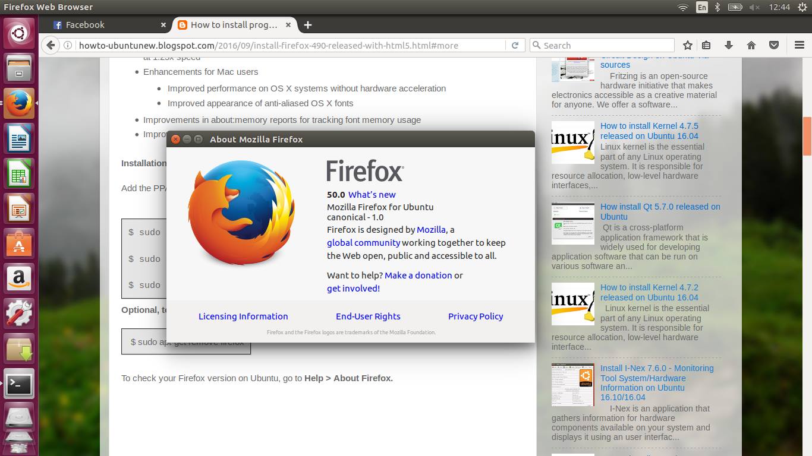Viewport: 812px width, 456px height.
Task: Click the page's vertical scrollbar thumb
Action: coord(807,136)
